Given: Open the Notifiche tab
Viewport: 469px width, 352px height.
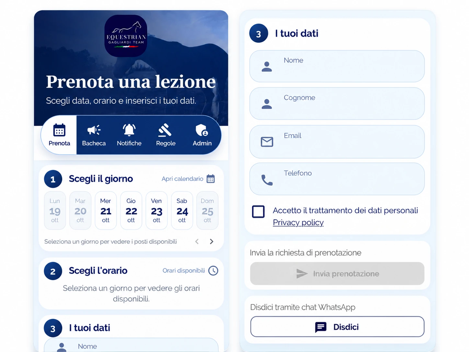Looking at the screenshot, I should tap(129, 135).
